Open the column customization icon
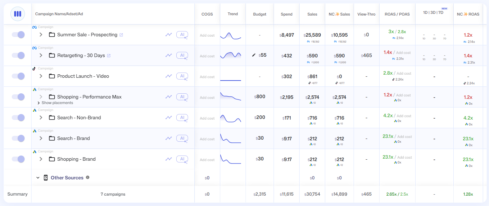This screenshot has height=206, width=489. point(18,14)
